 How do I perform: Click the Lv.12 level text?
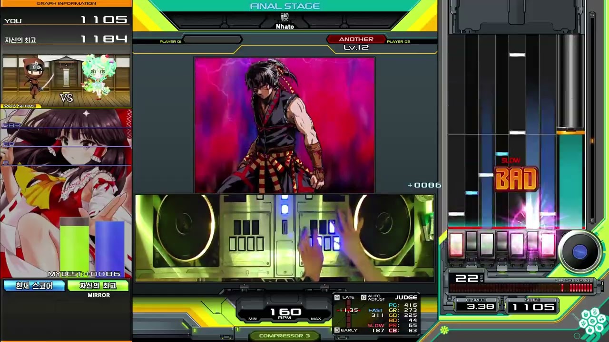pos(356,47)
